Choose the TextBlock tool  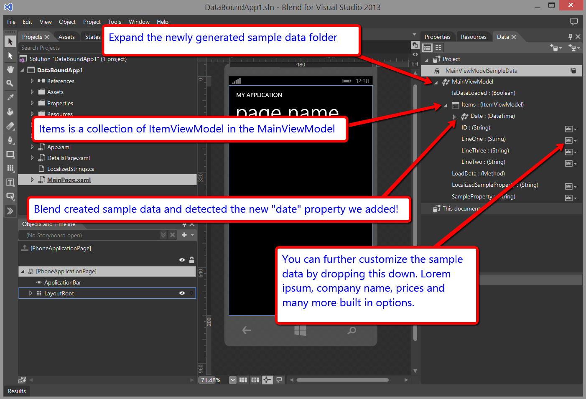(10, 183)
